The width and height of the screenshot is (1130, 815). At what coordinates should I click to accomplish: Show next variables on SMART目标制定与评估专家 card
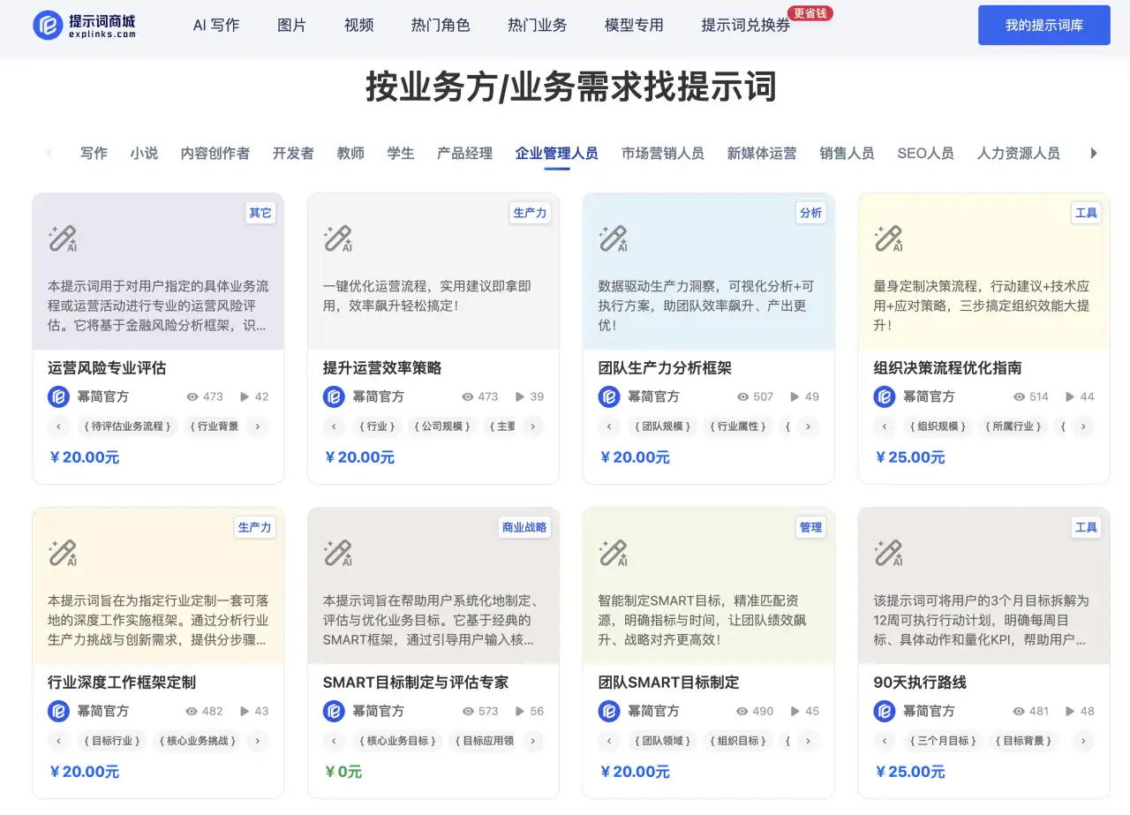[532, 741]
